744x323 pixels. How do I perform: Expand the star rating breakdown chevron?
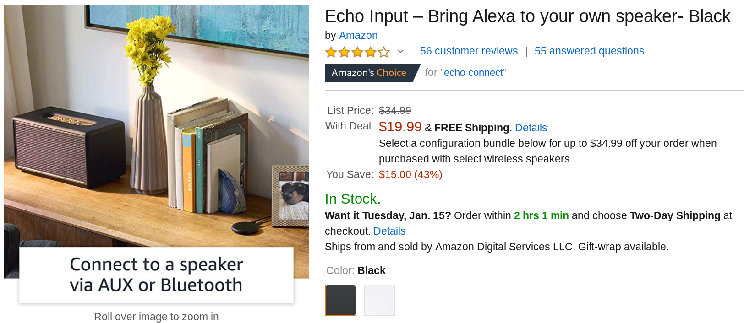[x=400, y=52]
